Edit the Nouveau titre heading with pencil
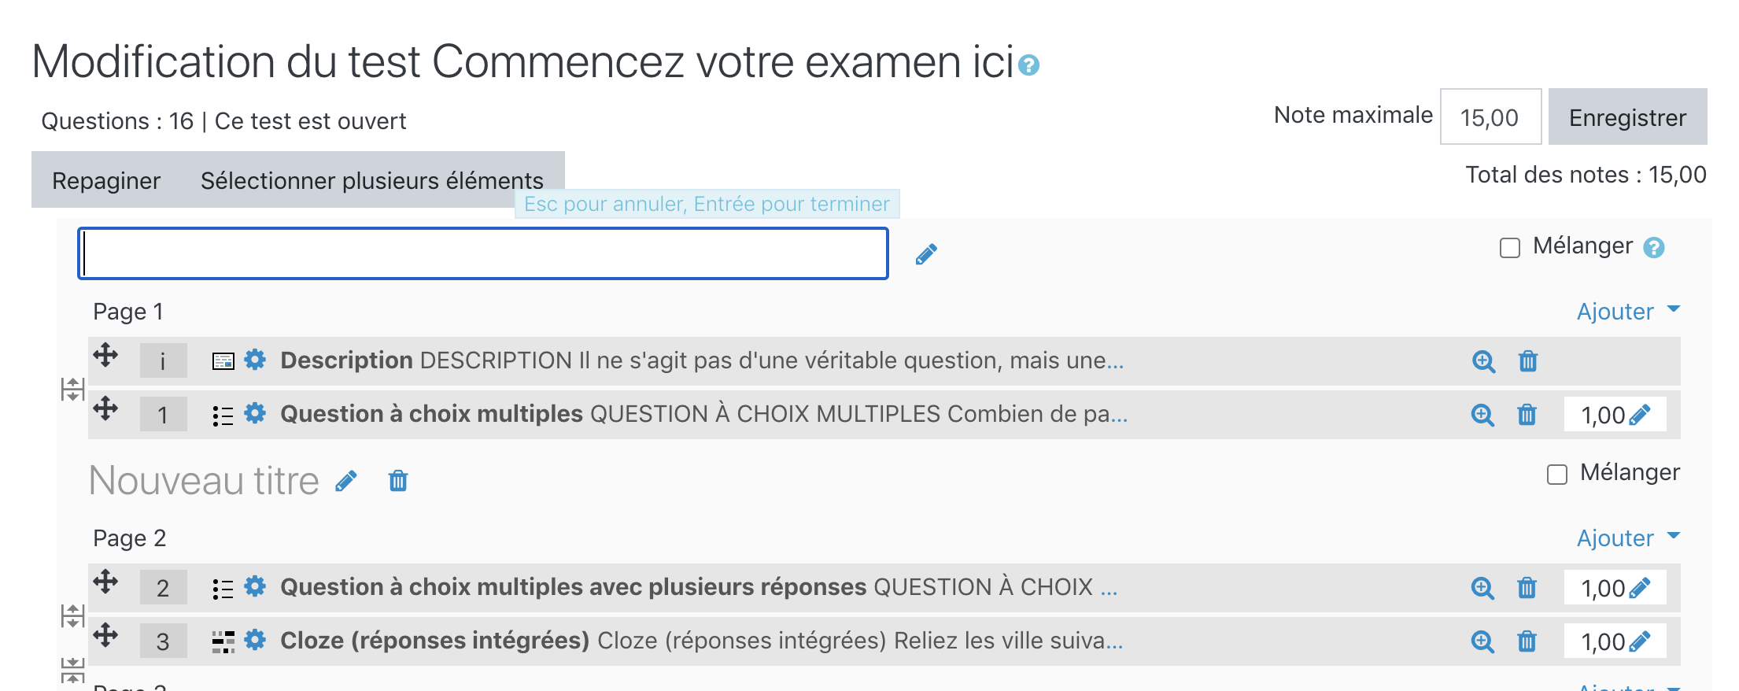The width and height of the screenshot is (1739, 691). pos(346,481)
